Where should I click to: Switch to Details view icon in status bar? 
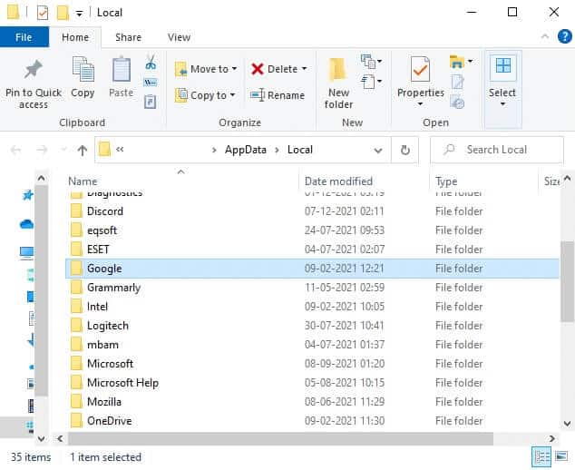coord(541,456)
